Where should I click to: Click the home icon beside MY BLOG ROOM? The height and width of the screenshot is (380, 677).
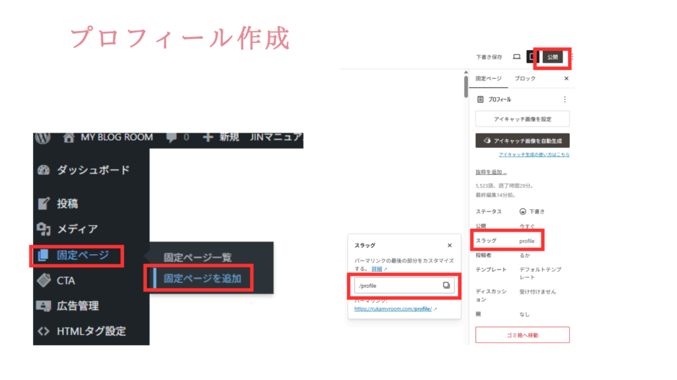click(68, 138)
